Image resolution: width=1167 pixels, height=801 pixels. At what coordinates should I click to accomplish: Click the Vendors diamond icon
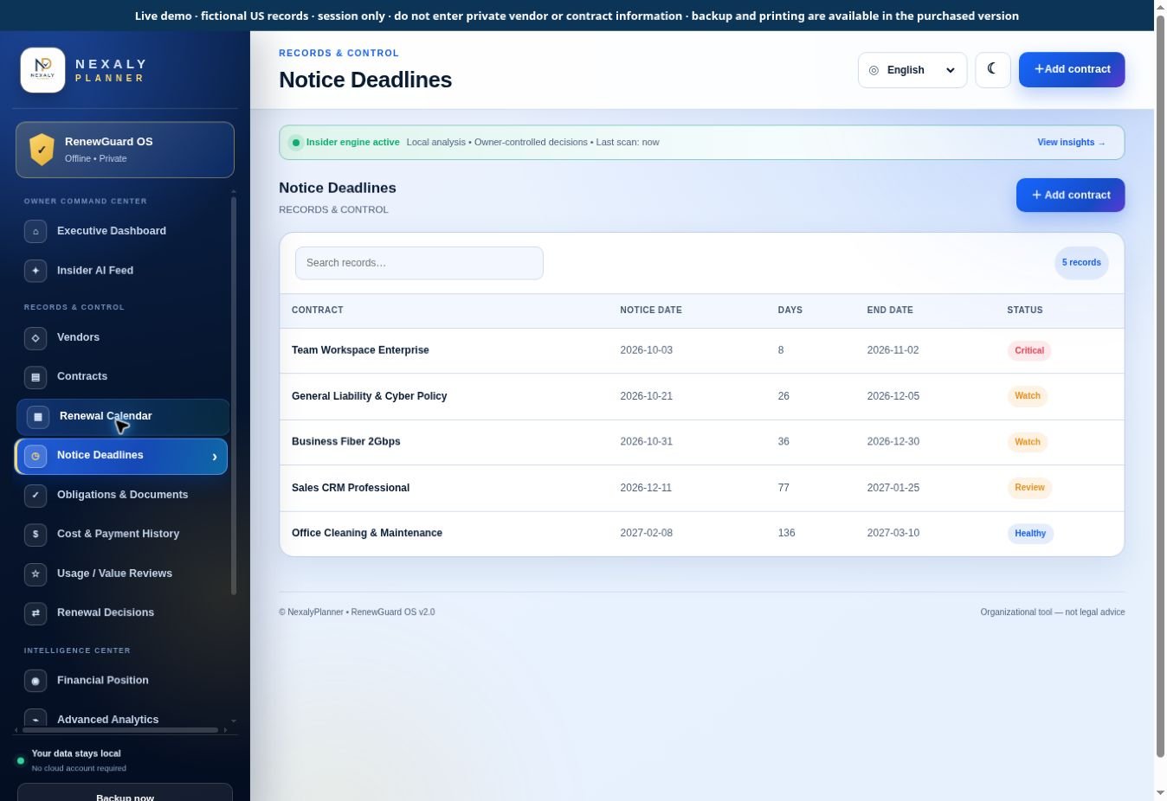[x=35, y=338]
